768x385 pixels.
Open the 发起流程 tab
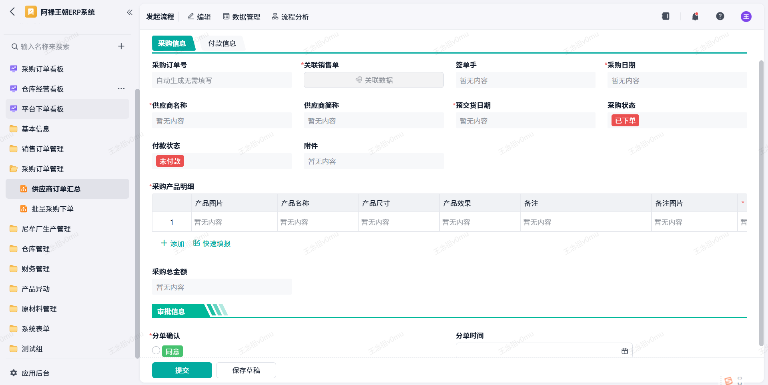(160, 16)
